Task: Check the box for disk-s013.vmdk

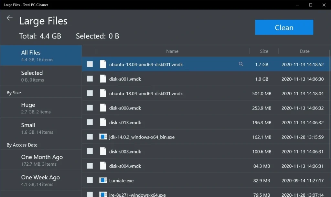Action: 90,122
